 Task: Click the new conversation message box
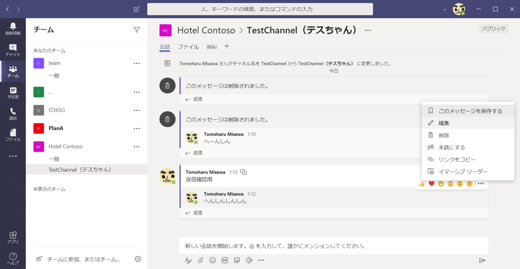[x=334, y=246]
